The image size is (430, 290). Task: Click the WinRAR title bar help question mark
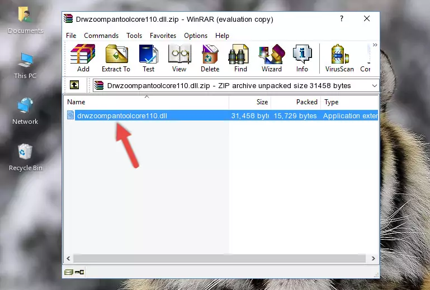pos(342,18)
